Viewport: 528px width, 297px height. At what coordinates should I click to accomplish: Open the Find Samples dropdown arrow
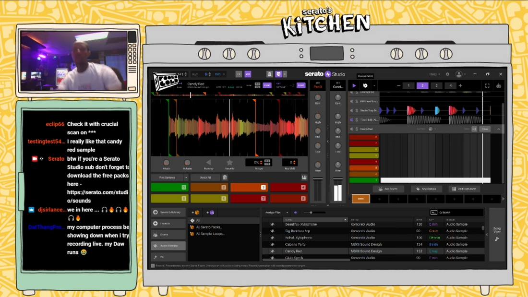coord(186,178)
